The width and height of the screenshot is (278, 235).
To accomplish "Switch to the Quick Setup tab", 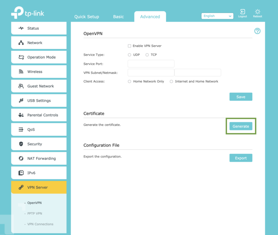I will click(87, 17).
